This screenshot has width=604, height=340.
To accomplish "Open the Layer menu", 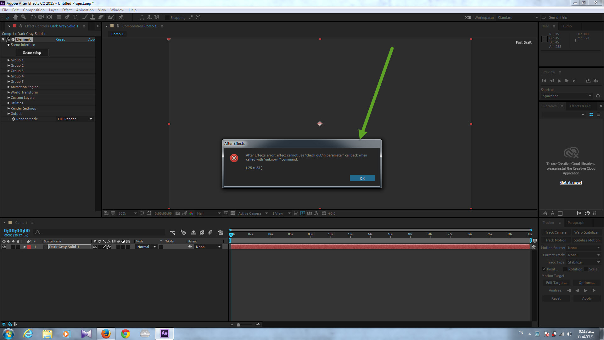I will [x=53, y=10].
